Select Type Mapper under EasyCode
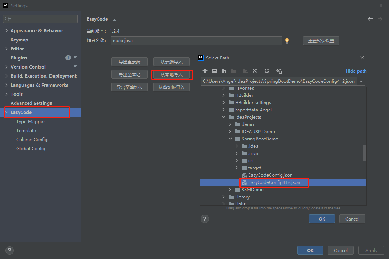 [31, 121]
